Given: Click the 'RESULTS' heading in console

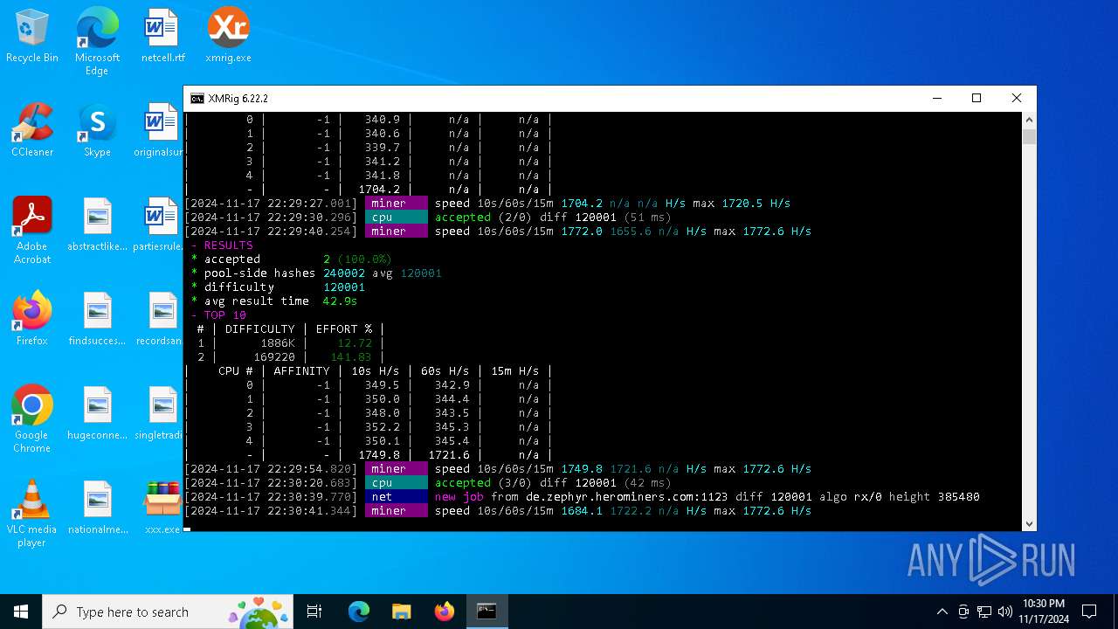Looking at the screenshot, I should [228, 245].
